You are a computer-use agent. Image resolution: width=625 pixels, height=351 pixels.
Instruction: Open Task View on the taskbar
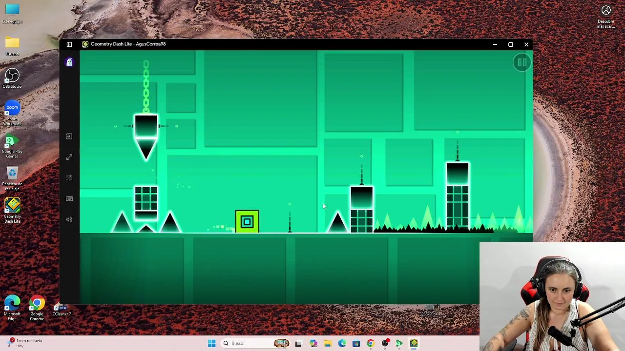(x=298, y=343)
